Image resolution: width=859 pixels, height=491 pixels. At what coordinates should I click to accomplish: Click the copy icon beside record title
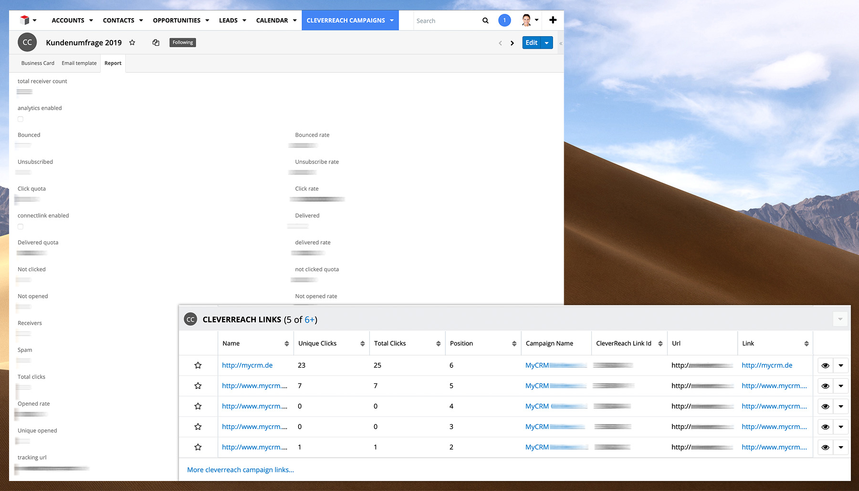pos(156,42)
